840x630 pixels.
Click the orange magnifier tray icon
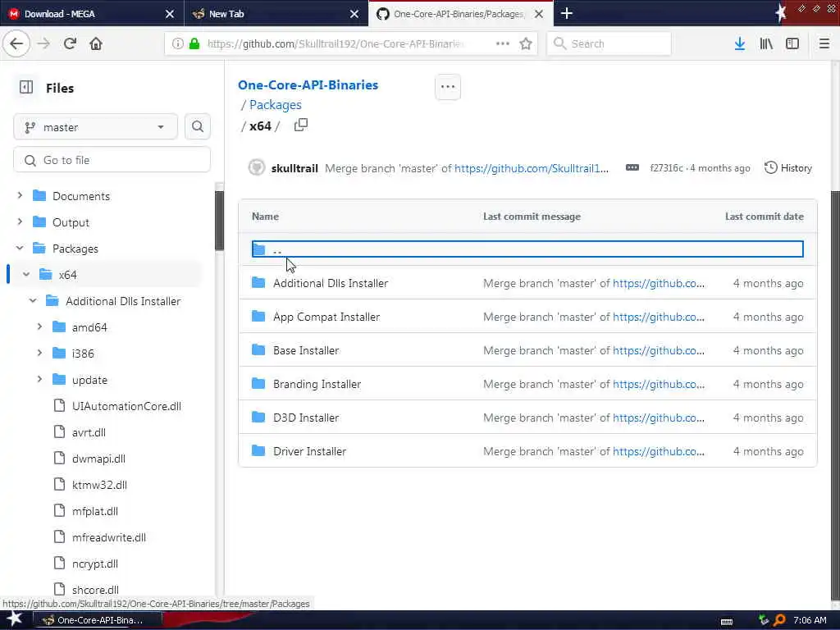point(779,620)
